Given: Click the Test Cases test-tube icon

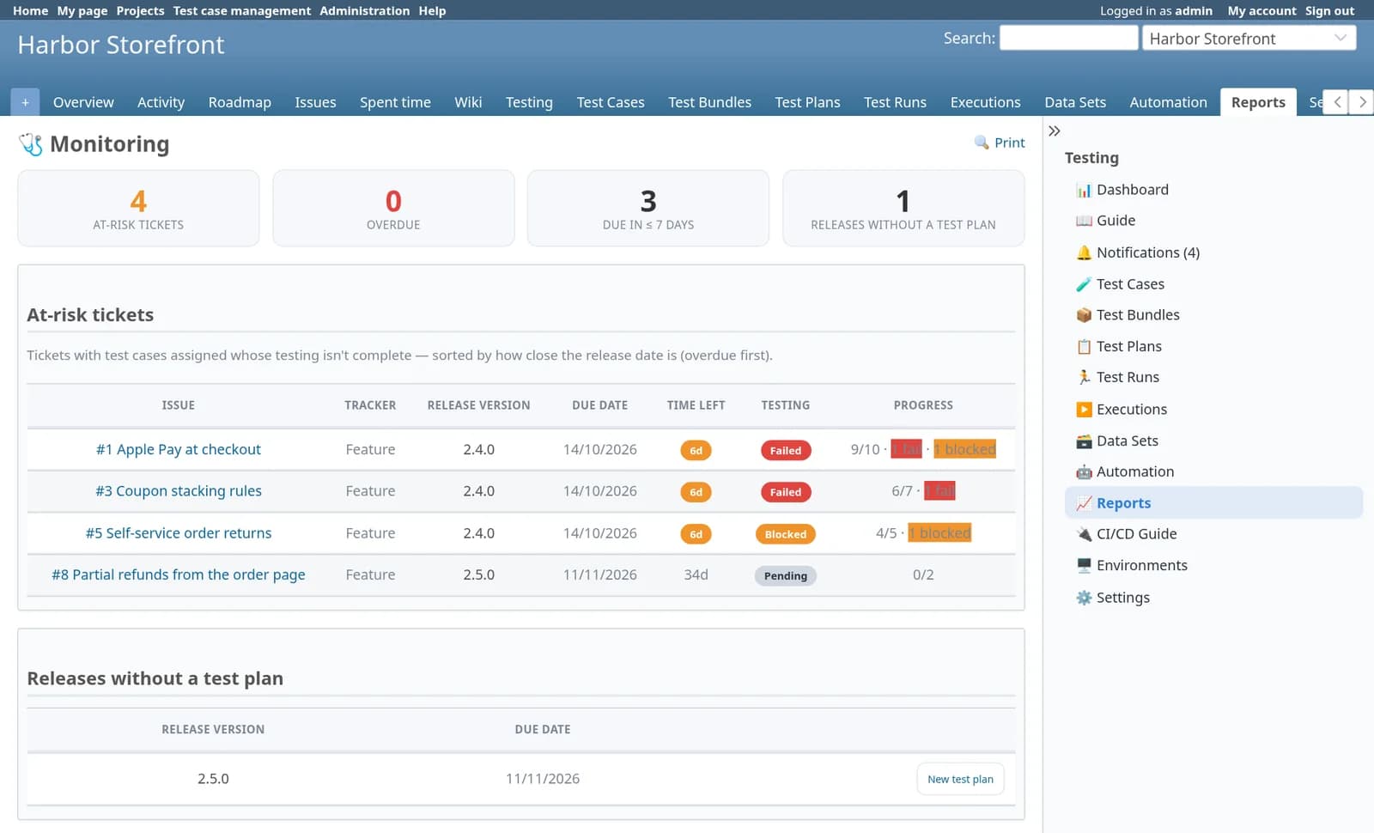Looking at the screenshot, I should point(1084,284).
